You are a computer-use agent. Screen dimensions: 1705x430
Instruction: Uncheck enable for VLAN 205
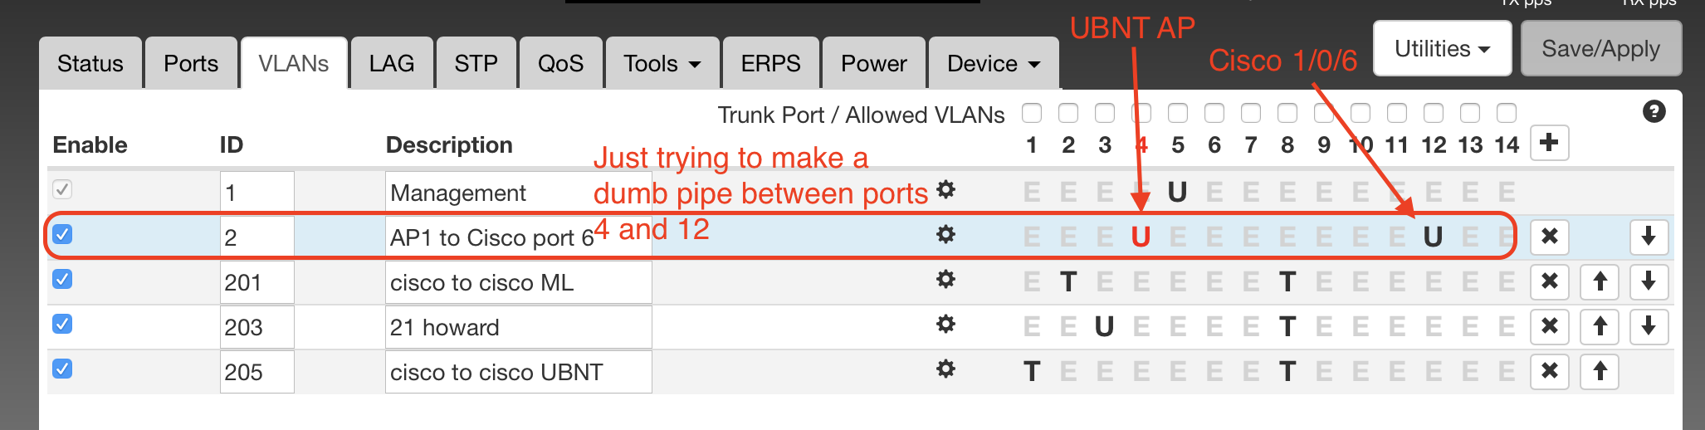click(62, 369)
